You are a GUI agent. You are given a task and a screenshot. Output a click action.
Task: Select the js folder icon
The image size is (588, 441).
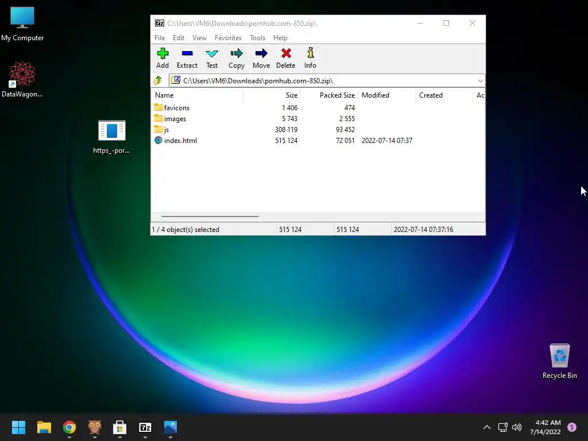point(158,129)
